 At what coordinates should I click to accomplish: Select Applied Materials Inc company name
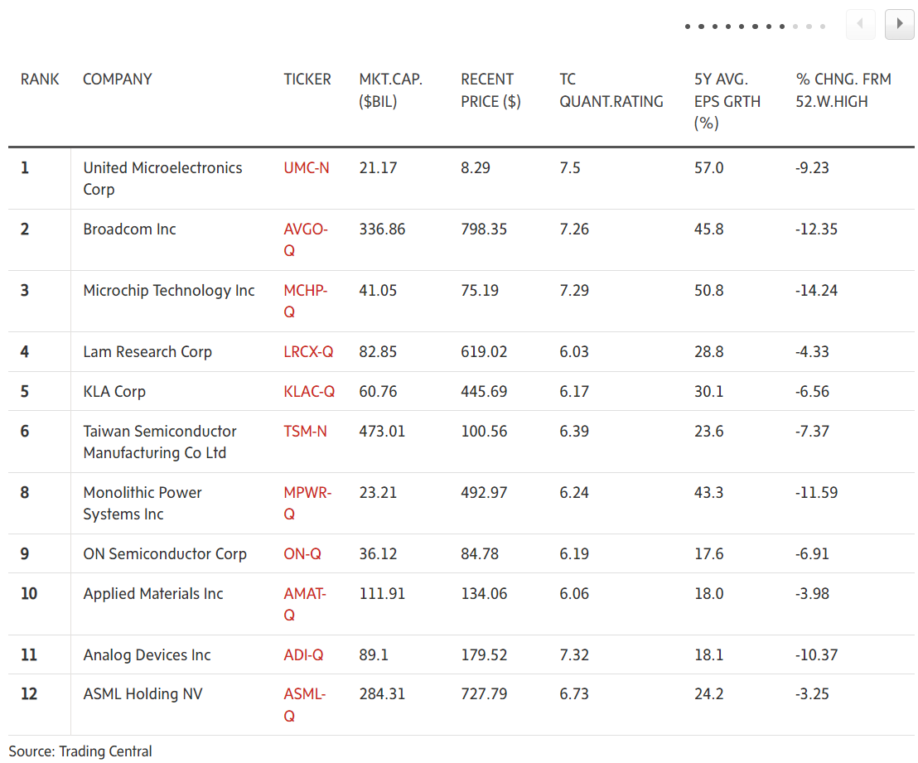point(152,594)
